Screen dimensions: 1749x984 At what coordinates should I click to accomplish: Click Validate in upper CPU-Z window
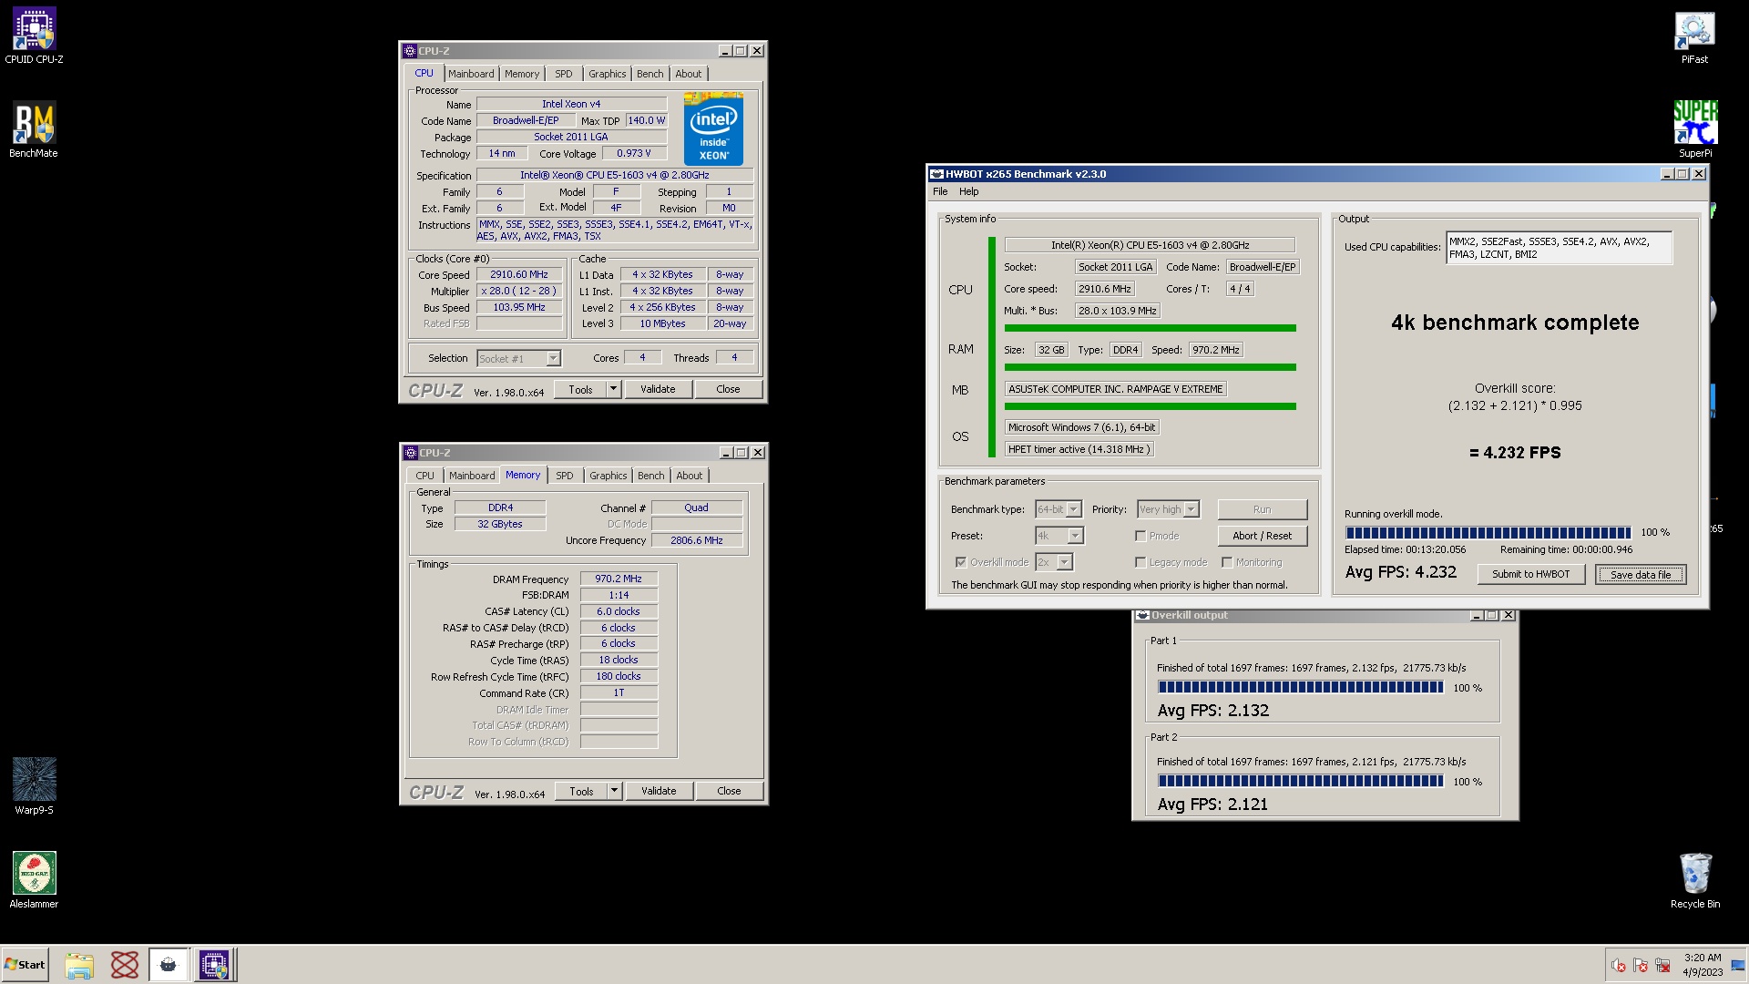658,389
